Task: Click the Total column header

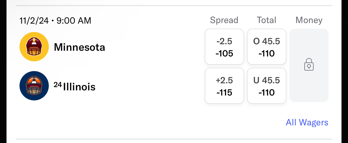Action: point(267,20)
